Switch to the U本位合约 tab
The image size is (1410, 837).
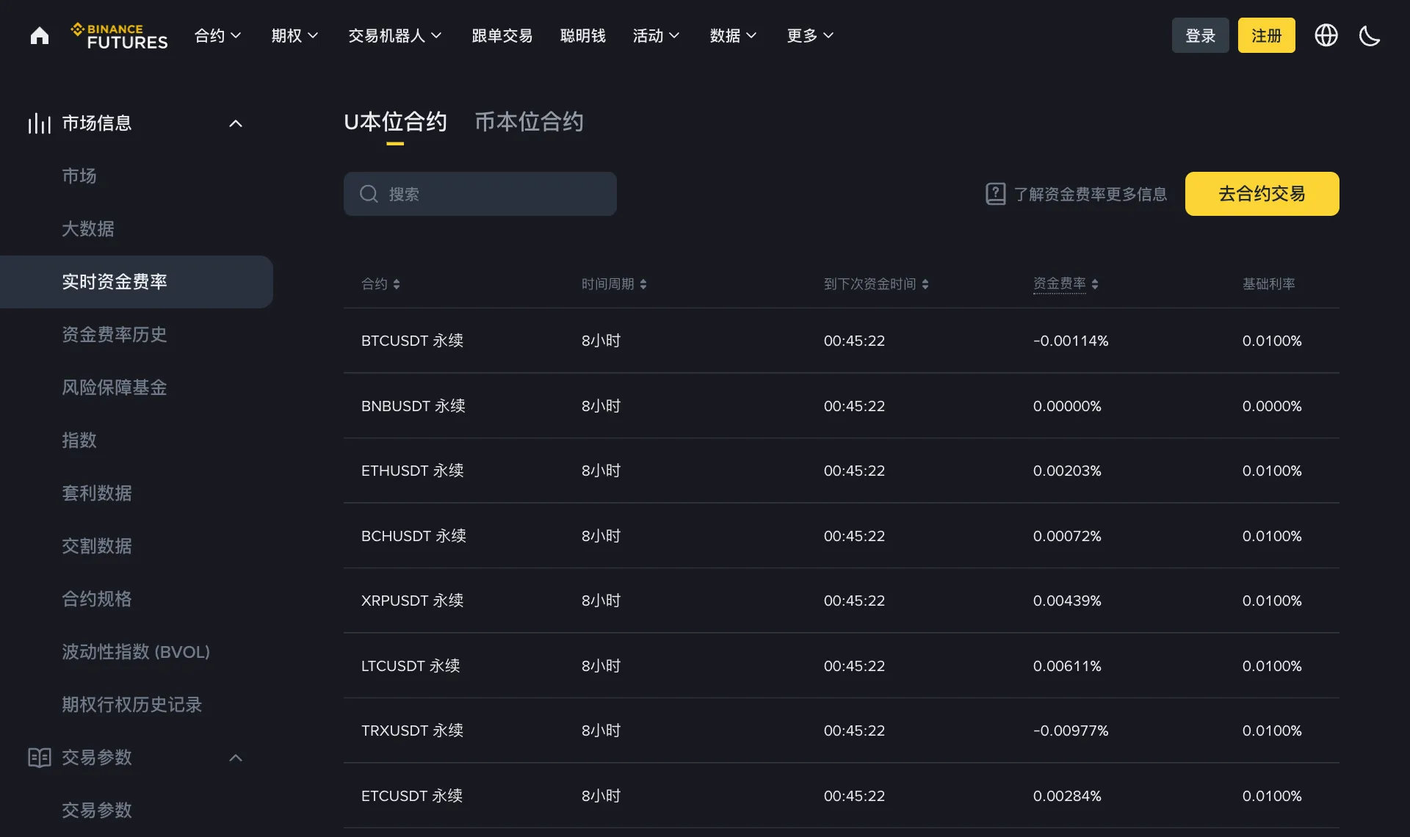click(x=395, y=122)
